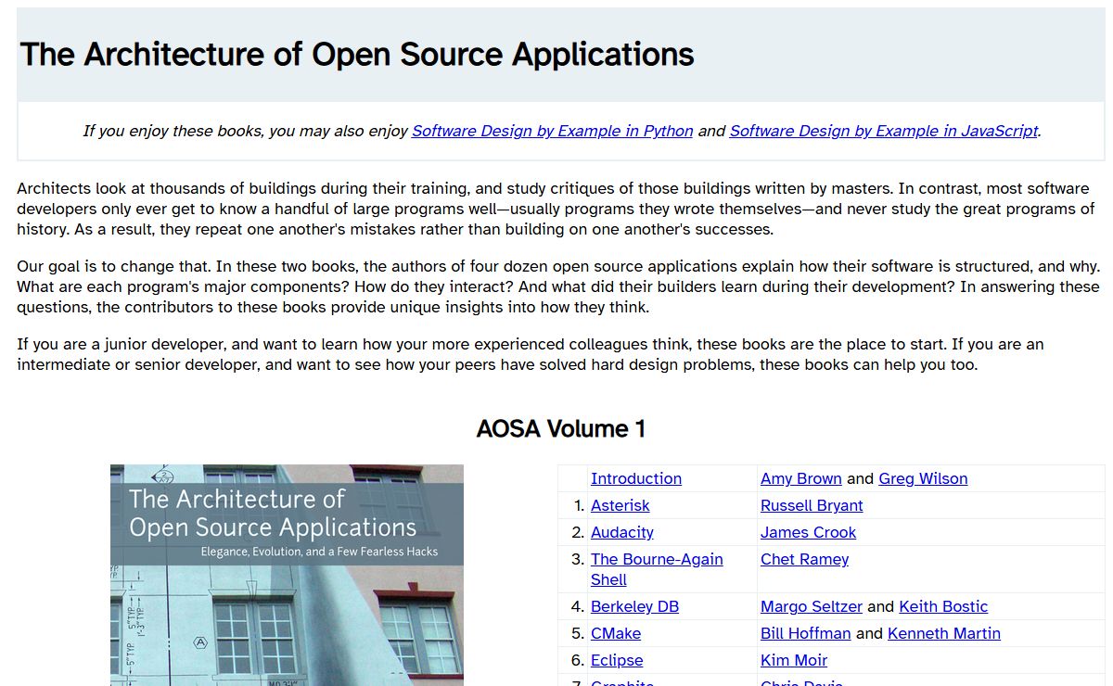This screenshot has height=686, width=1113.
Task: Click the AOSA Volume 1 book cover image
Action: (x=287, y=575)
